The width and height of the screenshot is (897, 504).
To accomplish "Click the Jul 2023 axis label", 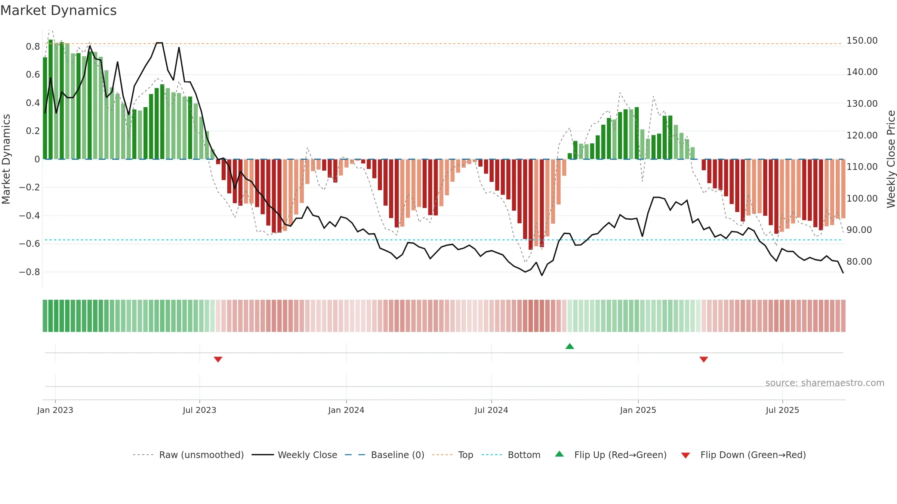I will [x=200, y=410].
